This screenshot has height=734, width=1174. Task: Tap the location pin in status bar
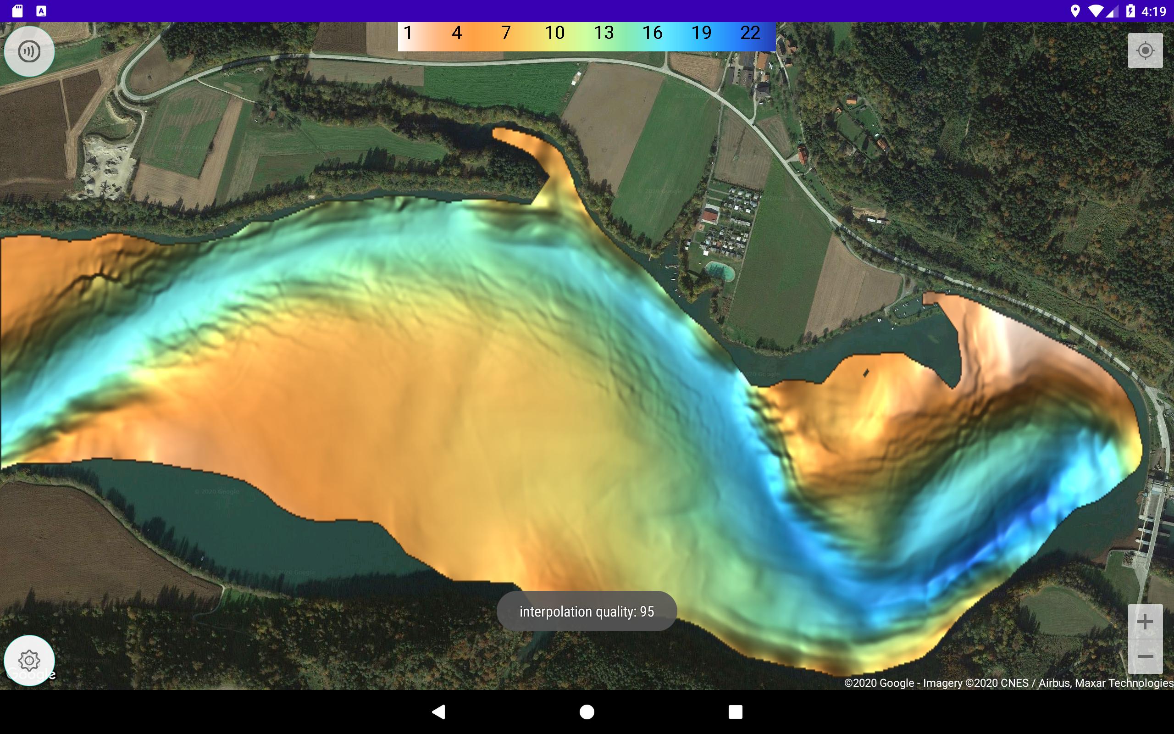[x=1075, y=11]
